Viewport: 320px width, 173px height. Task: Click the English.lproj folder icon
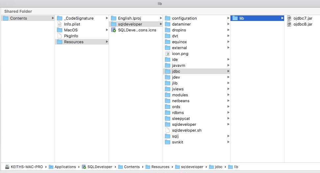(x=114, y=18)
